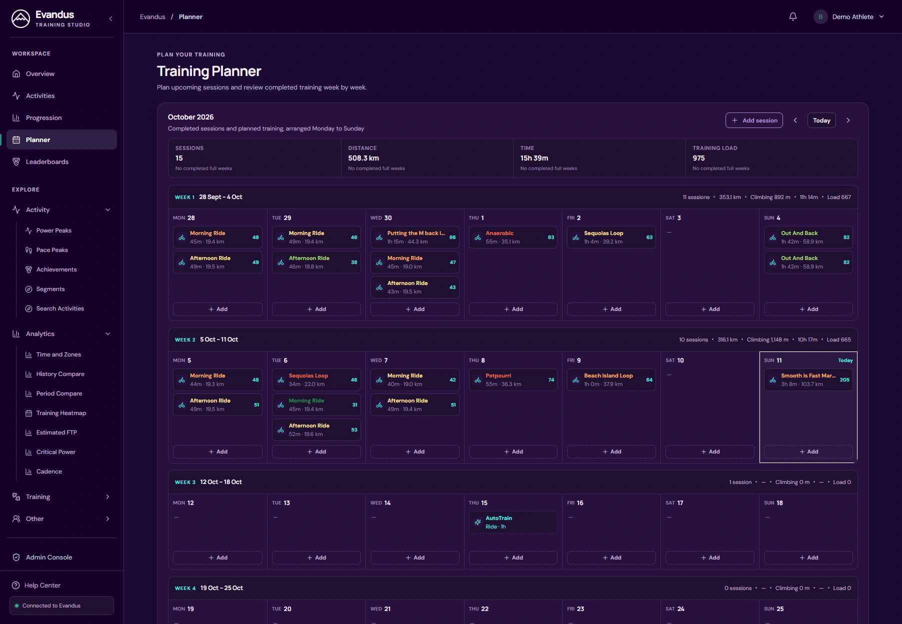Screen dimensions: 902x624
Task: Add a session on Wednesday 7
Action: (414, 451)
